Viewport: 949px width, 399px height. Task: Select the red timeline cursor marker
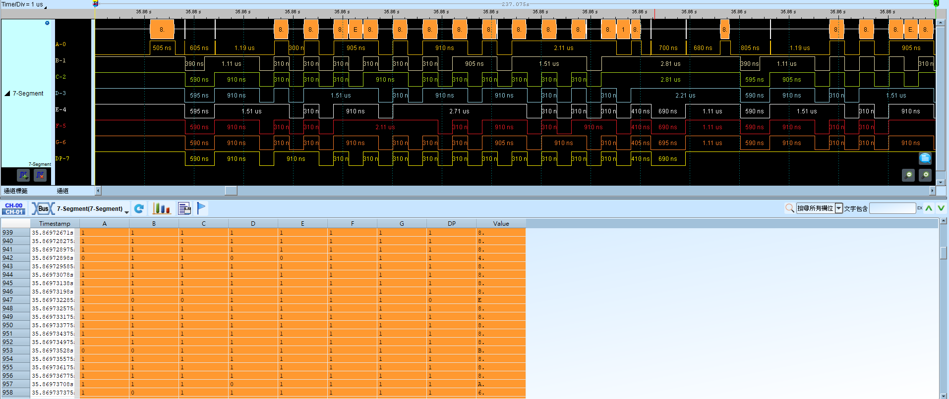654,14
